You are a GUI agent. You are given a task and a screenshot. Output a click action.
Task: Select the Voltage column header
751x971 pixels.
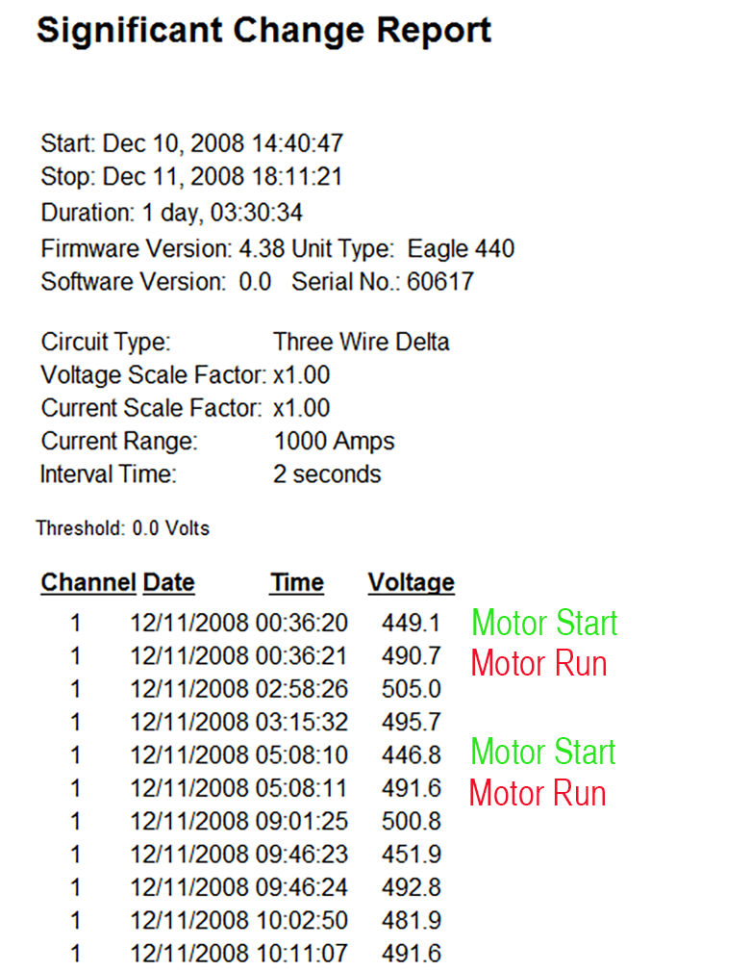pos(411,582)
